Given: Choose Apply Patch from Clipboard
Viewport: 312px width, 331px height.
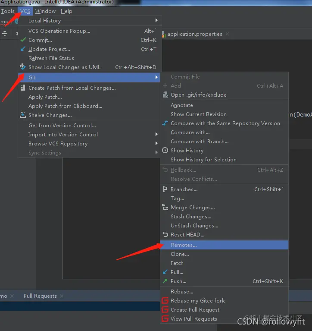Looking at the screenshot, I should (x=90, y=106).
